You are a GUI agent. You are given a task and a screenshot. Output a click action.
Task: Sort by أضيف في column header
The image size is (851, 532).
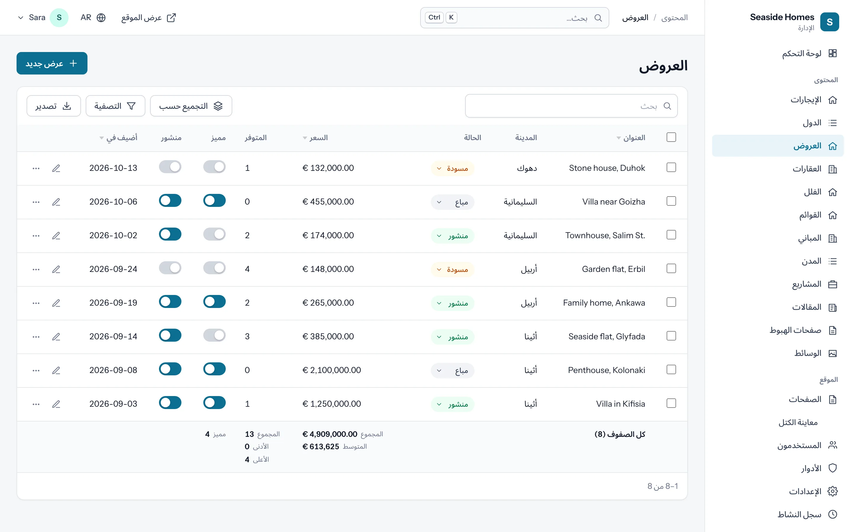(x=118, y=137)
